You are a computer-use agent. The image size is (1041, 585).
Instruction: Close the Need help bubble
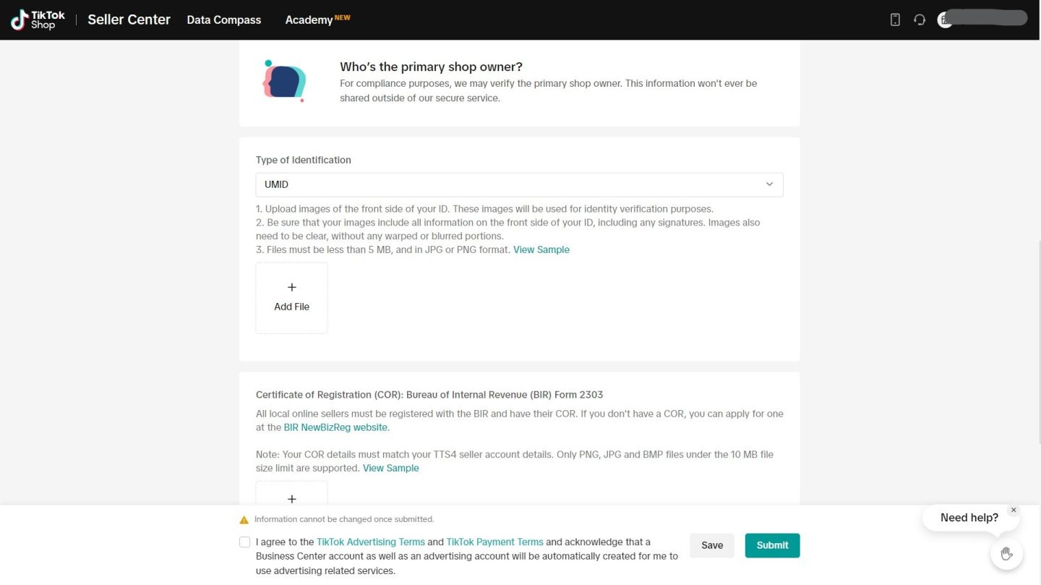[1014, 510]
